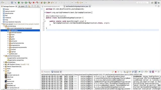This screenshot has height=90, width=161.
Task: Click the New wizard icon in the toolbar
Action: click(2, 3)
